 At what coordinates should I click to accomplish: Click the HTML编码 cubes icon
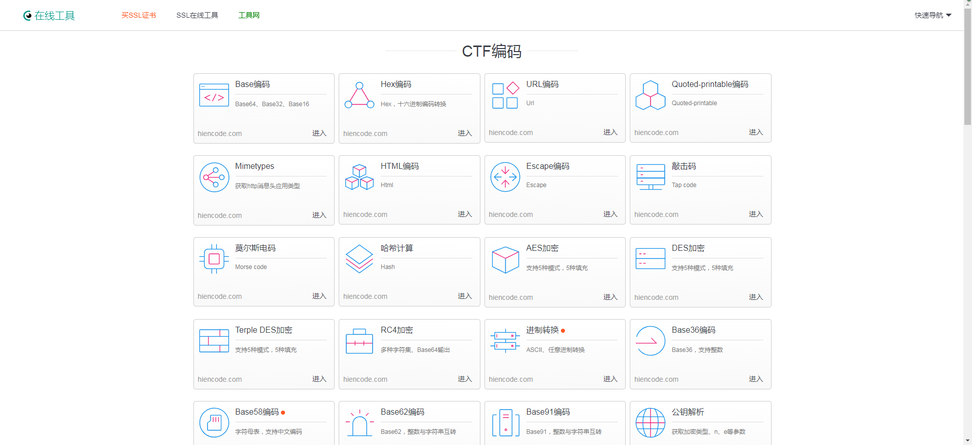pos(359,177)
